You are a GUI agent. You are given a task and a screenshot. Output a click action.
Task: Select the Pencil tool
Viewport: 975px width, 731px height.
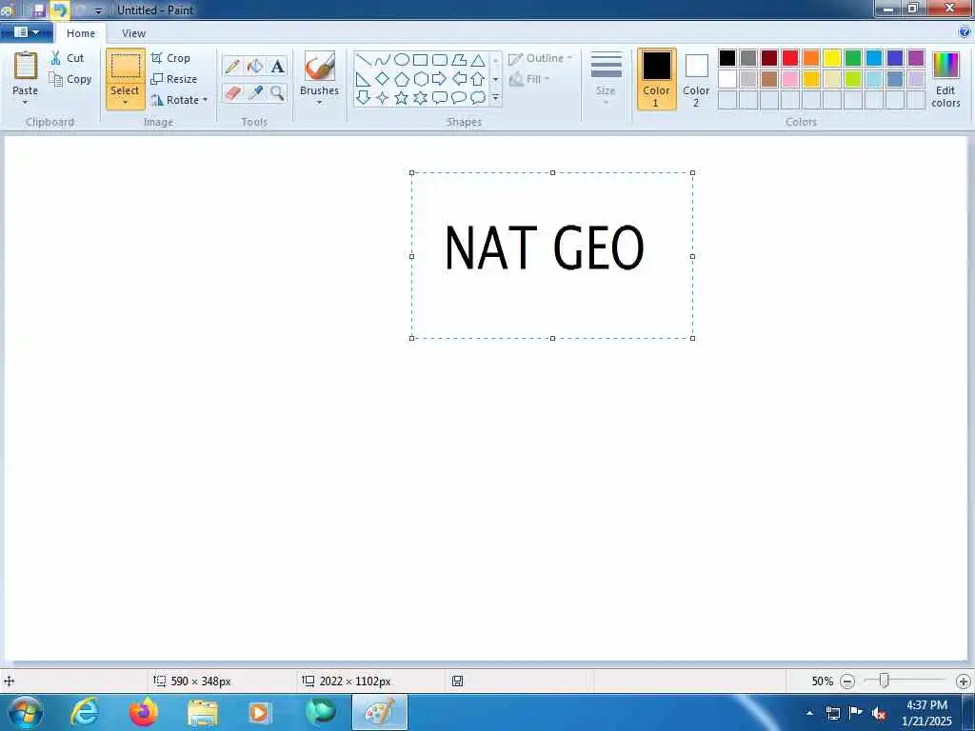[232, 67]
